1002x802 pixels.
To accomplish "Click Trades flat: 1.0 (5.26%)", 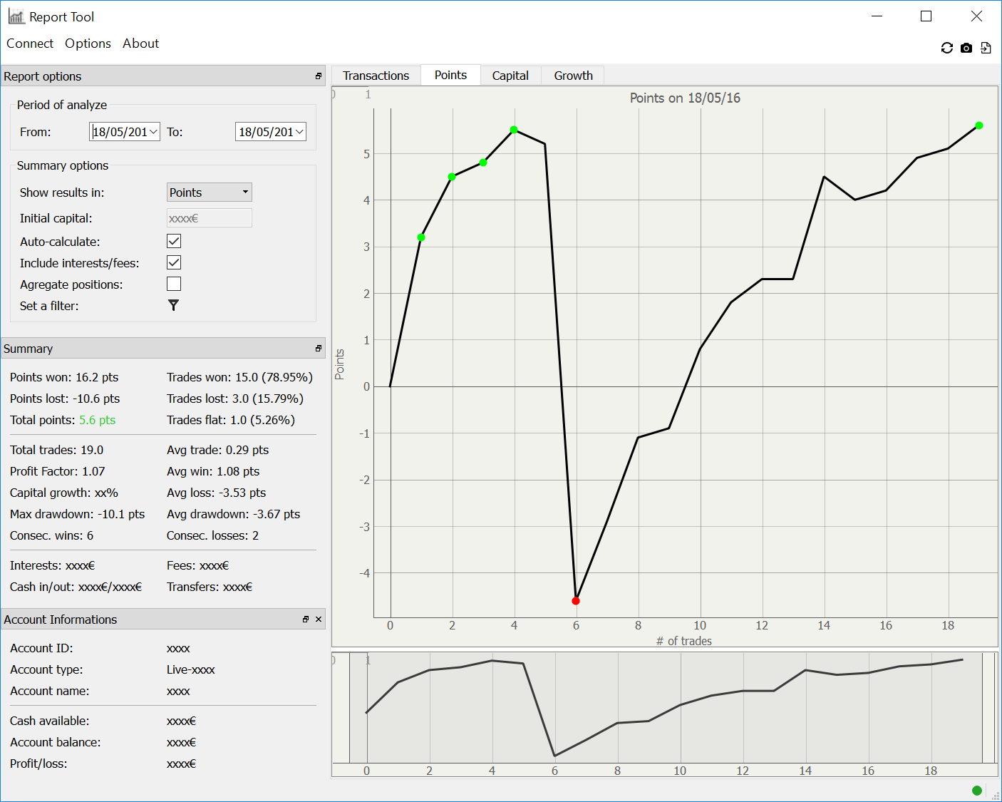I will point(231,420).
